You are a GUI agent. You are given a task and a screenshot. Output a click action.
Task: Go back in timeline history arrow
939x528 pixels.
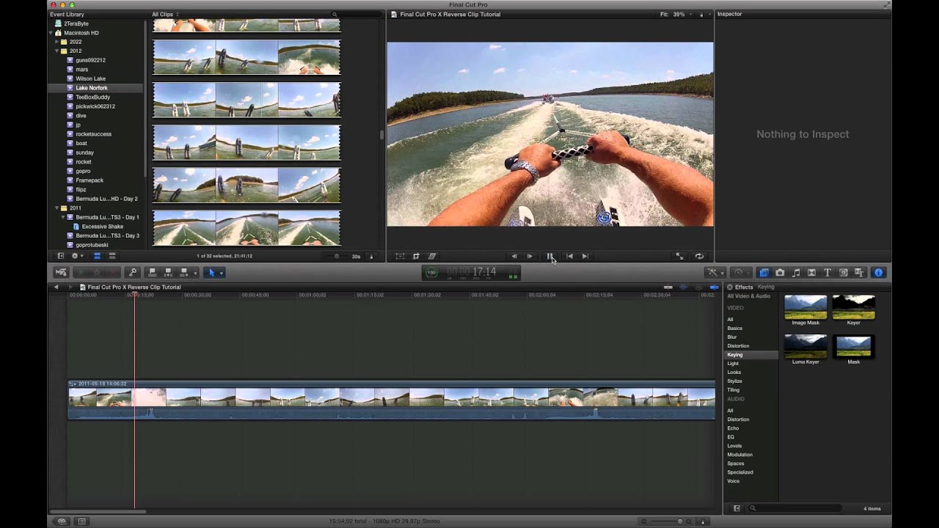coord(56,287)
